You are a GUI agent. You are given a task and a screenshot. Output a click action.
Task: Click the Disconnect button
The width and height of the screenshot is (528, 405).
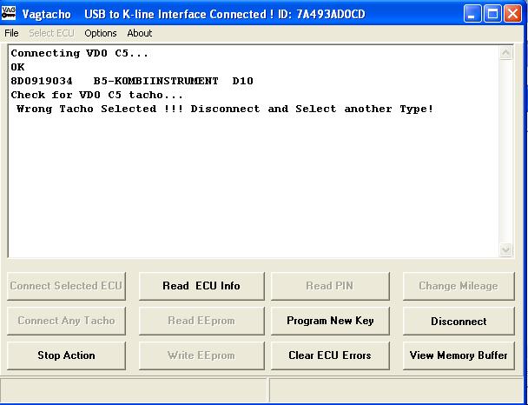point(459,321)
